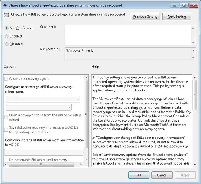Viewport: 201px width, 184px height.
Task: Click help paragraph about 'Allow certificate-based data recovery agent'
Action: coord(142,114)
